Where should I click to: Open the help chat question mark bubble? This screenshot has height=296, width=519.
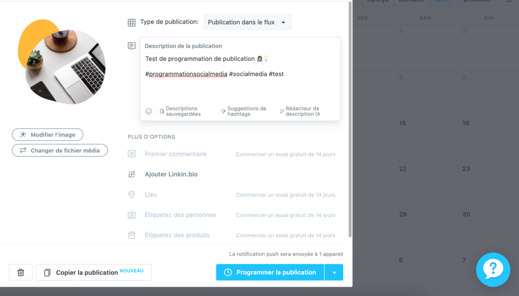point(493,270)
